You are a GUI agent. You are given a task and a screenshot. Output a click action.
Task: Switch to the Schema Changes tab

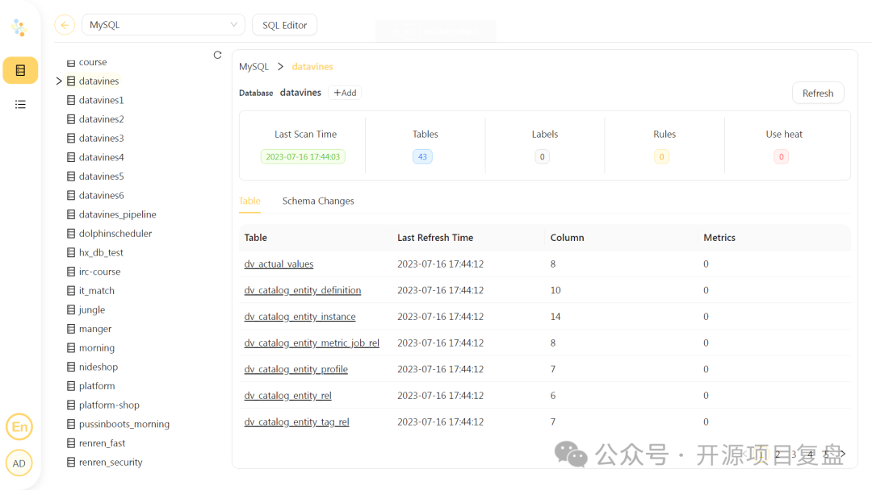[318, 201]
